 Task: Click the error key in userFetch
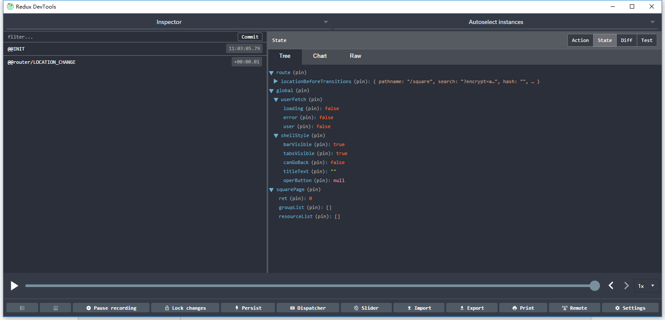[x=290, y=118]
